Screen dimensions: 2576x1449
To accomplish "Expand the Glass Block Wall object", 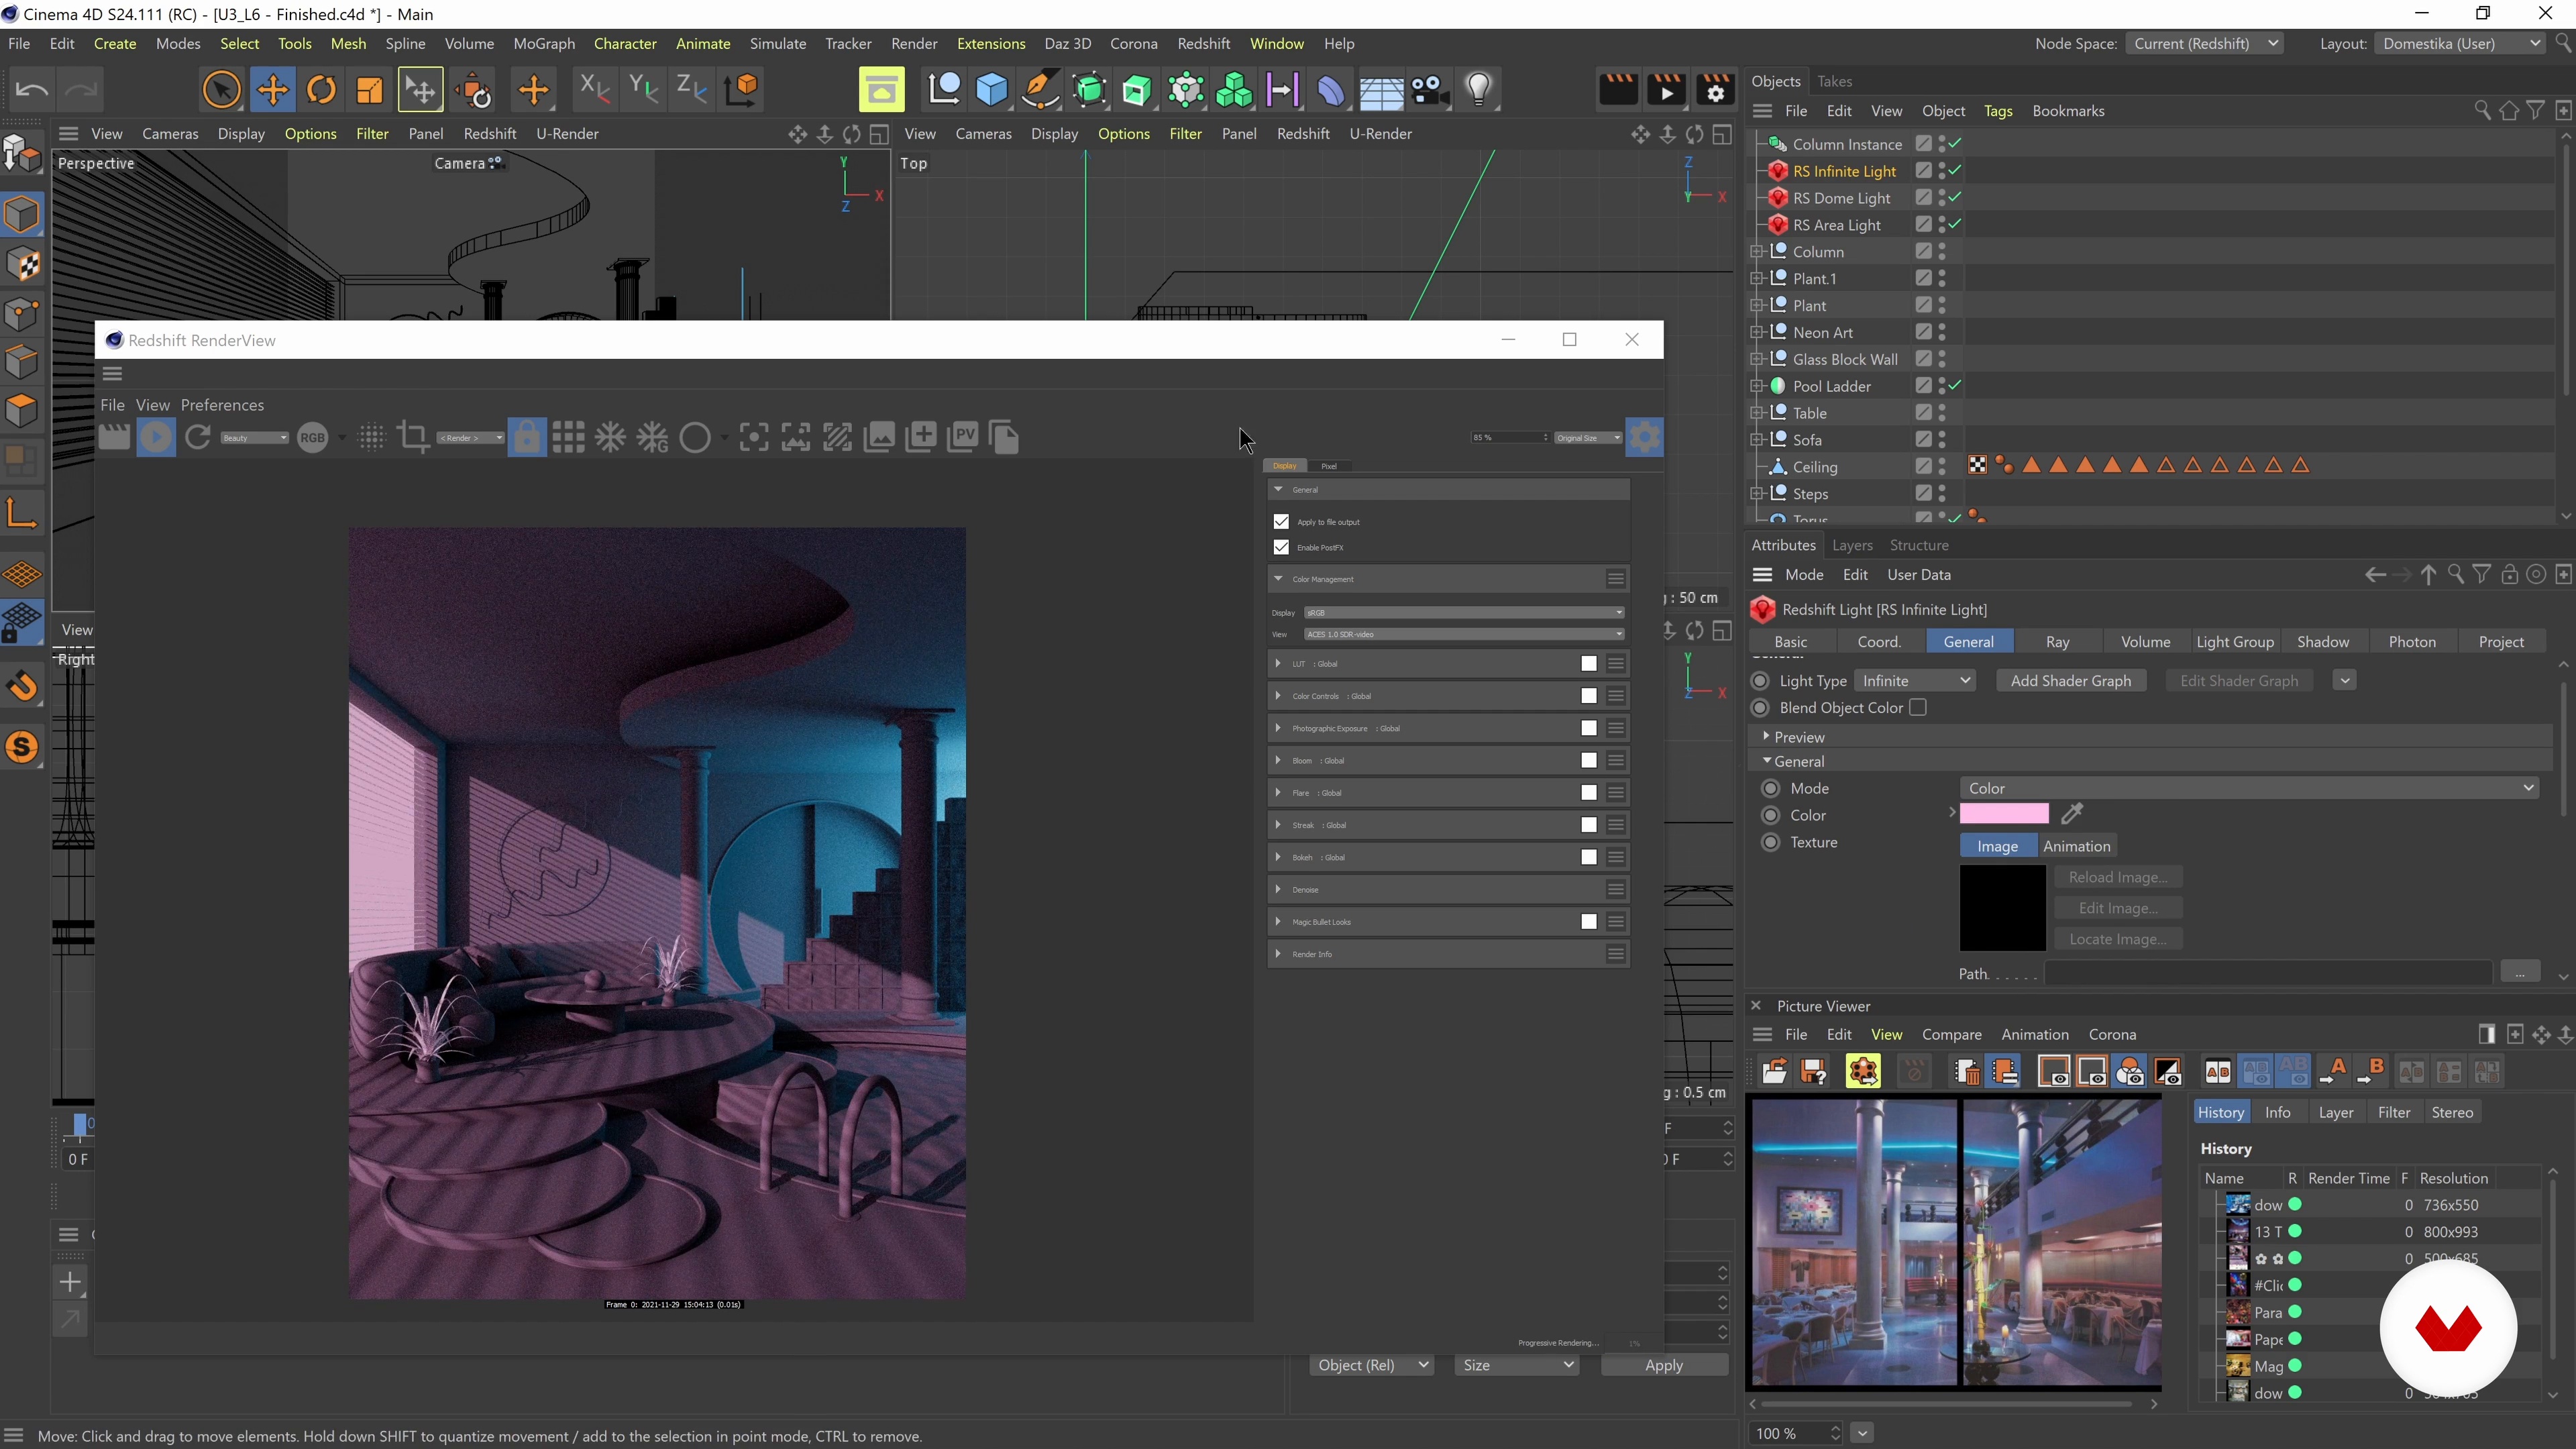I will (1757, 359).
